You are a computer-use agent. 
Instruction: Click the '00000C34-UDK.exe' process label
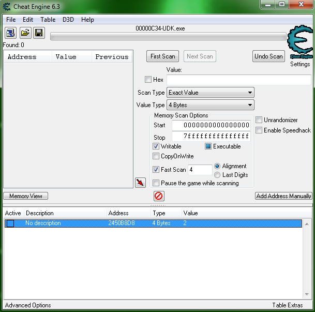(160, 28)
